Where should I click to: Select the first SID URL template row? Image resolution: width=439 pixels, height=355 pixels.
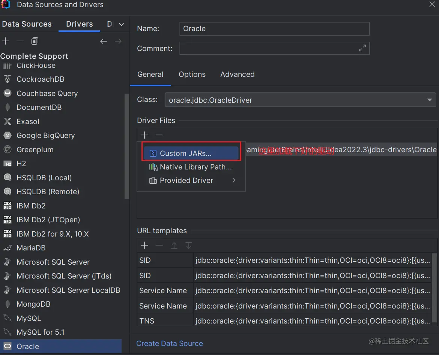(284, 260)
